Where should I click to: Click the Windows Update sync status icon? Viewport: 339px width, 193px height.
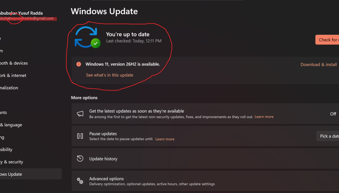[x=88, y=37]
